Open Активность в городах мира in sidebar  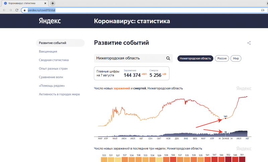(x=59, y=94)
